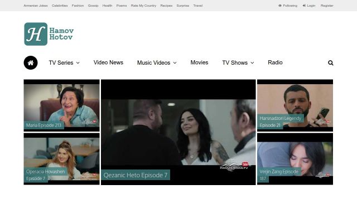Open the TV Series menu label

(61, 63)
